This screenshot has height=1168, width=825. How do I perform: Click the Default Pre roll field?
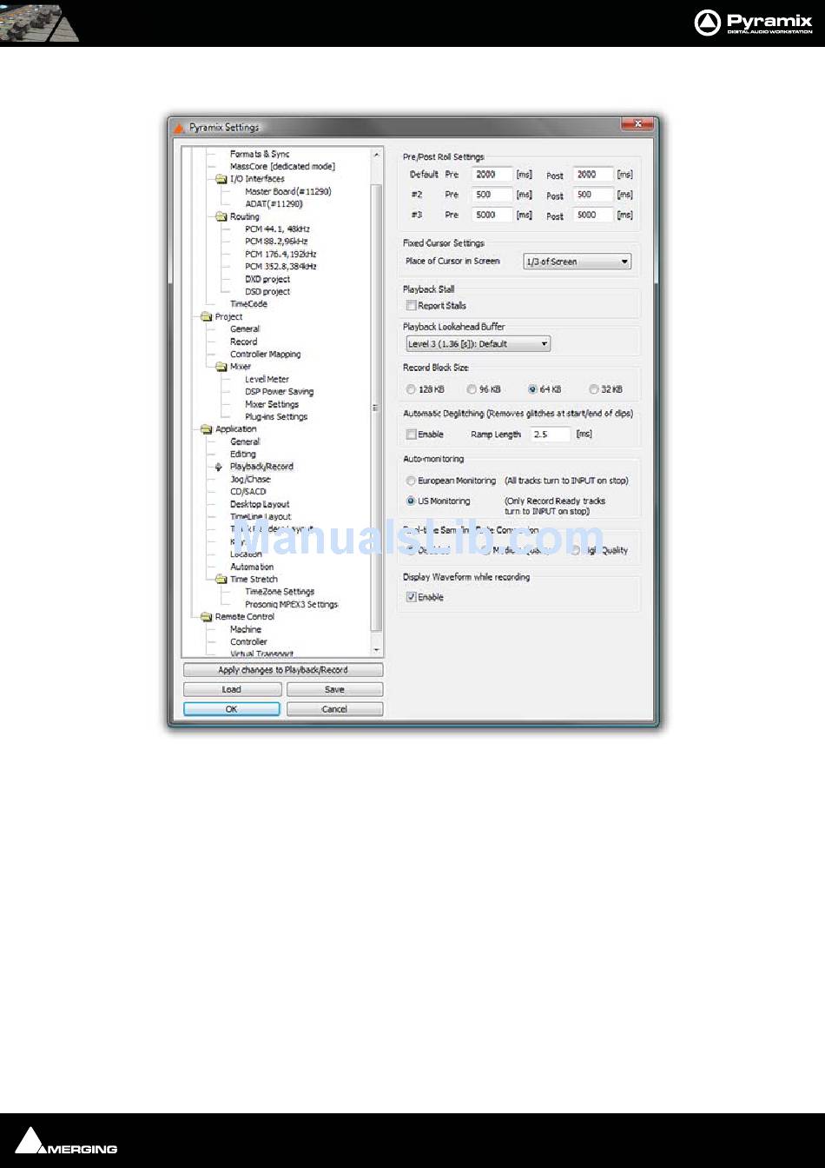click(492, 175)
